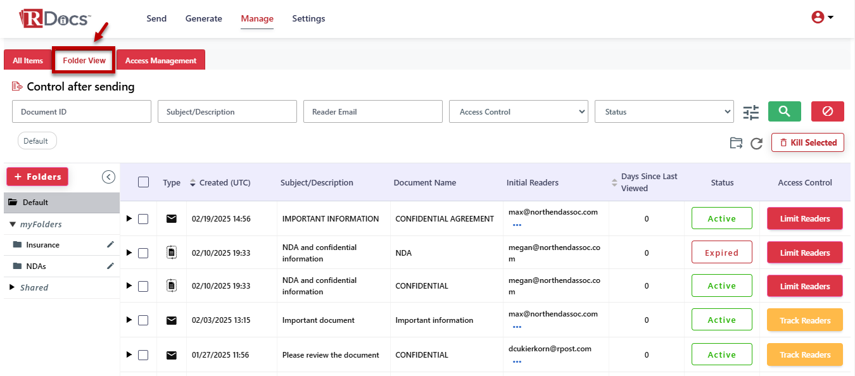Click envelope icon for IMPORTANT INFORMATION row
The height and width of the screenshot is (376, 855).
tap(171, 219)
